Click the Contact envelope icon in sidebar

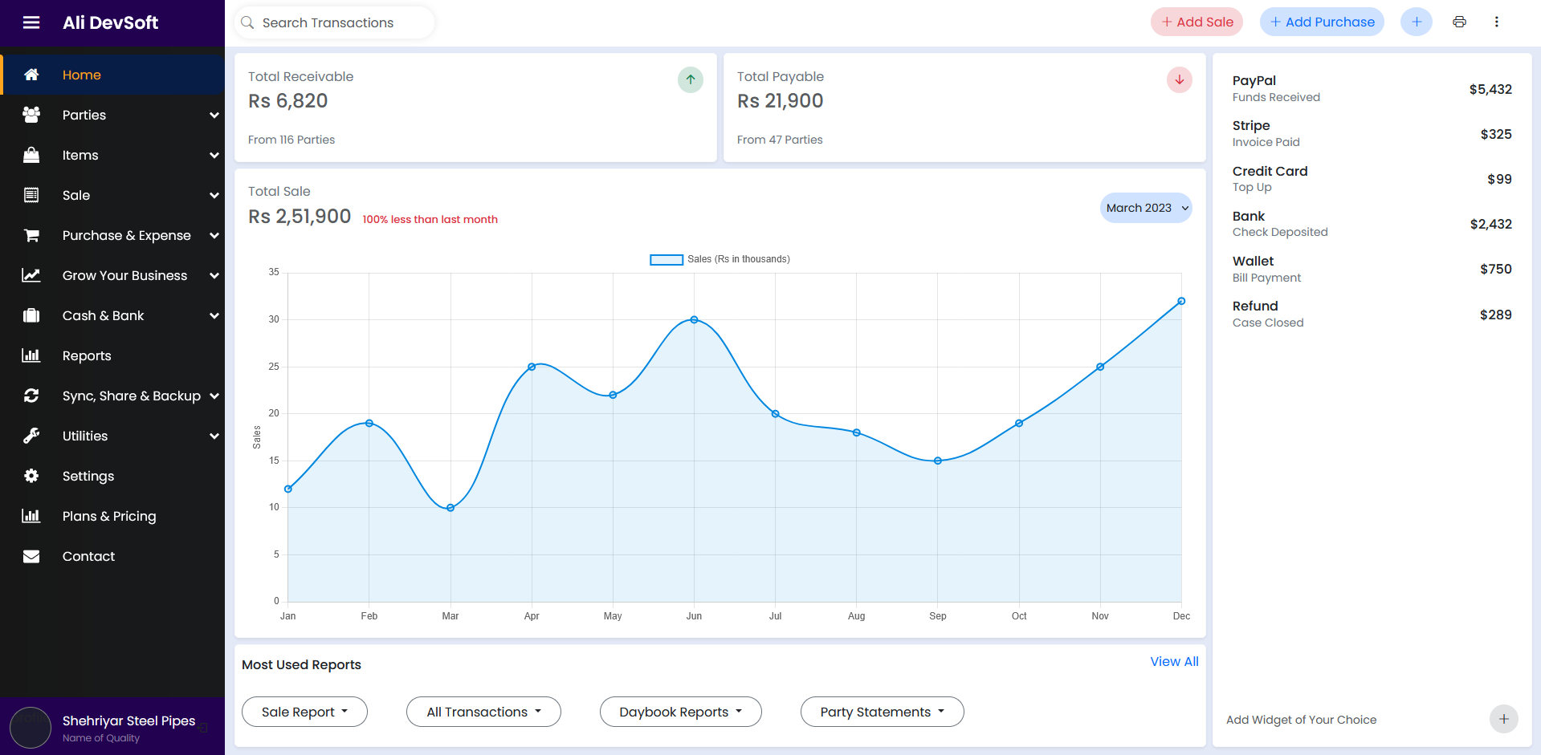31,556
